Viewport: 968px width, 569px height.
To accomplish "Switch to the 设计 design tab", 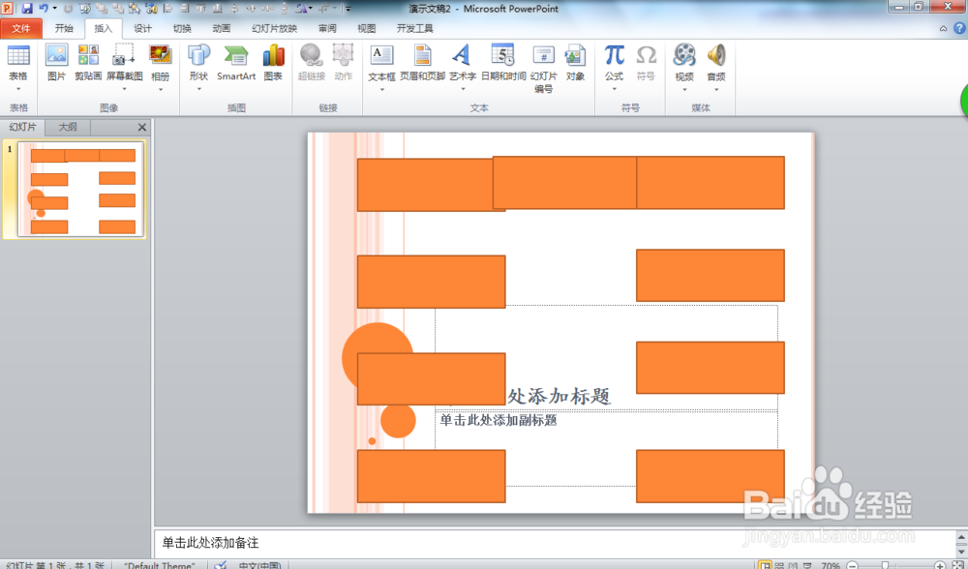I will 142,28.
